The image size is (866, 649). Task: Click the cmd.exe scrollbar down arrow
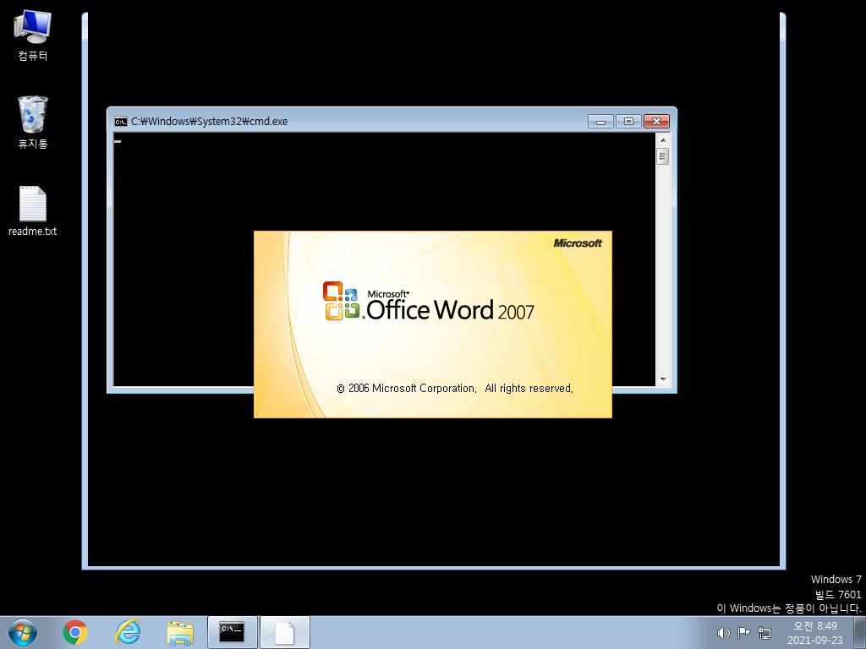point(663,379)
